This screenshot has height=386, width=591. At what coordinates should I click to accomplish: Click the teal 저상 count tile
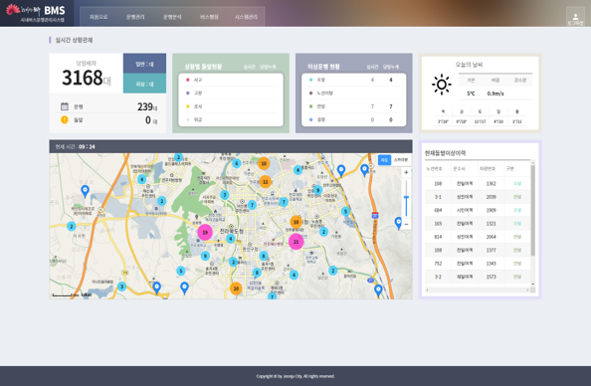144,84
